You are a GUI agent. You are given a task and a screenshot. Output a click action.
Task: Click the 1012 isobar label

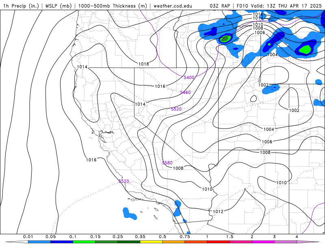pyautogui.click(x=218, y=211)
